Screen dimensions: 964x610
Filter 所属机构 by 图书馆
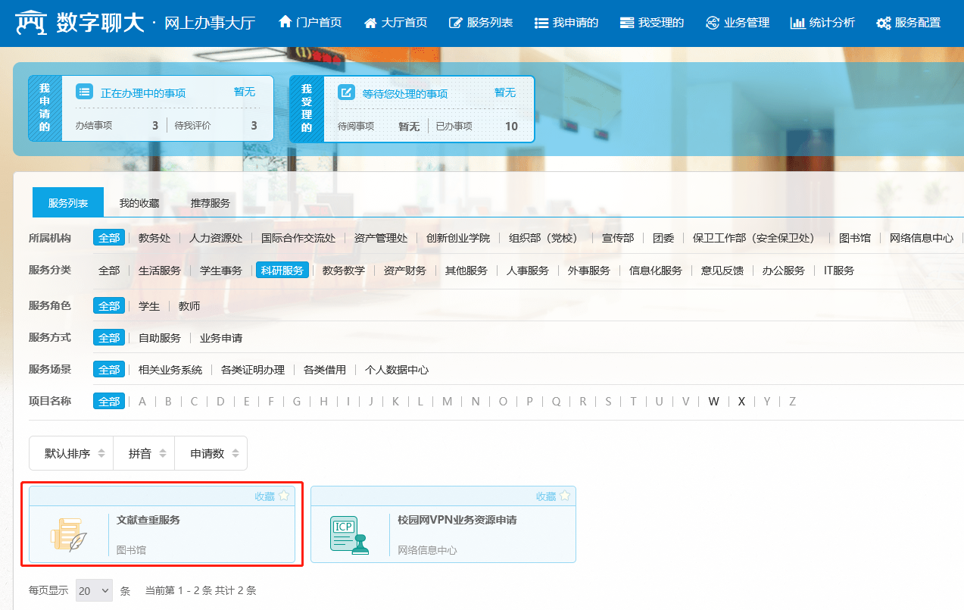tap(855, 238)
